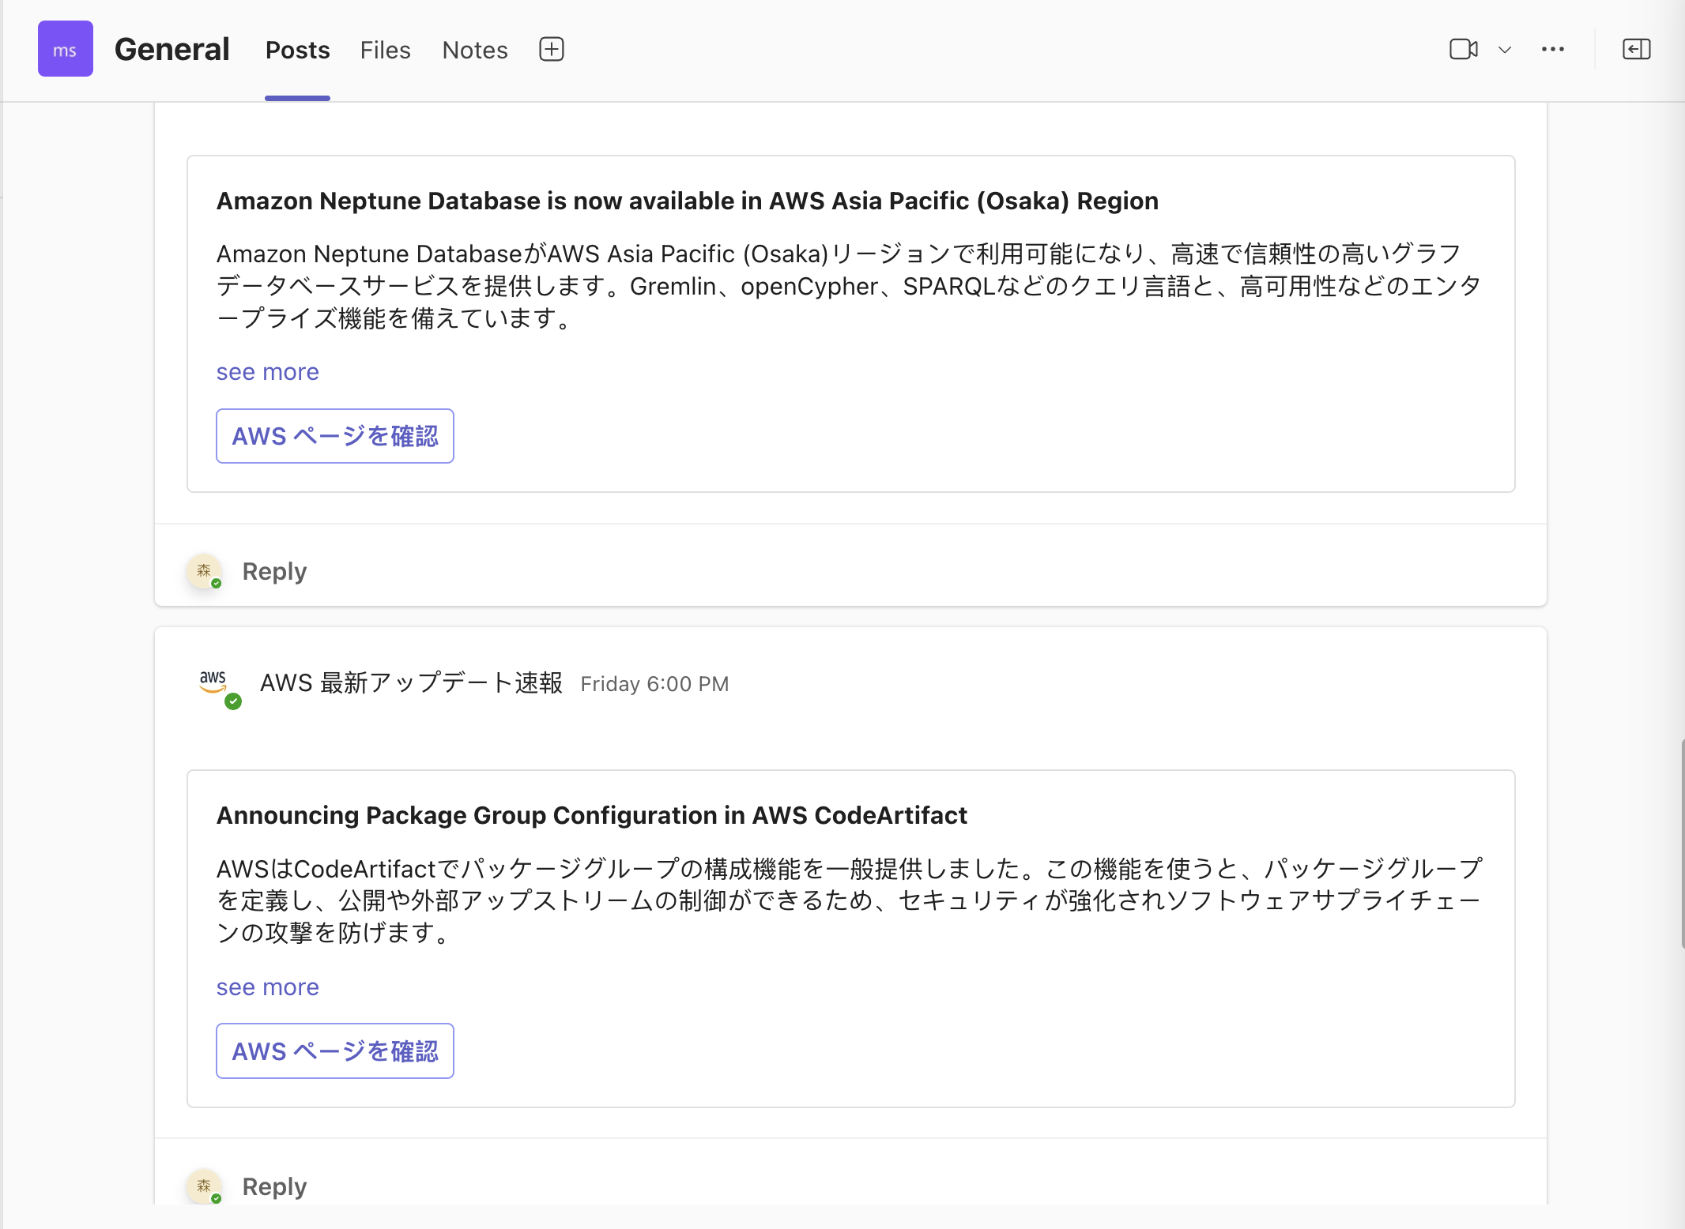Open the Notes tab

(x=474, y=50)
